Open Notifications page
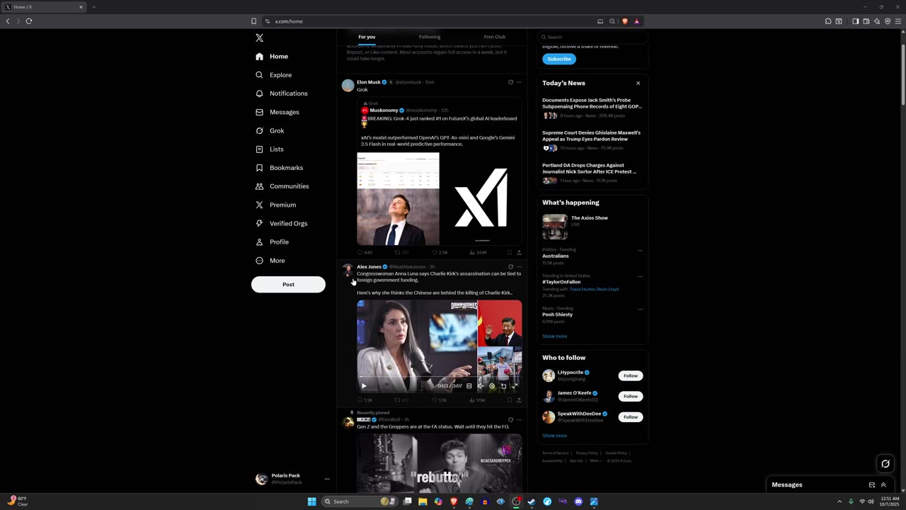The height and width of the screenshot is (510, 906). (281, 93)
